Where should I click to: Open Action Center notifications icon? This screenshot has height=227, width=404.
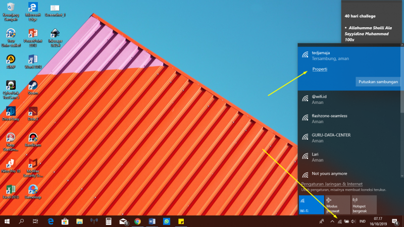[x=395, y=221]
